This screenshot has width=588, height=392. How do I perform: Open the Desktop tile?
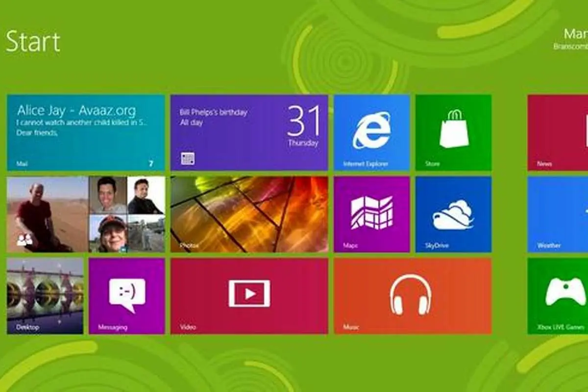[45, 296]
